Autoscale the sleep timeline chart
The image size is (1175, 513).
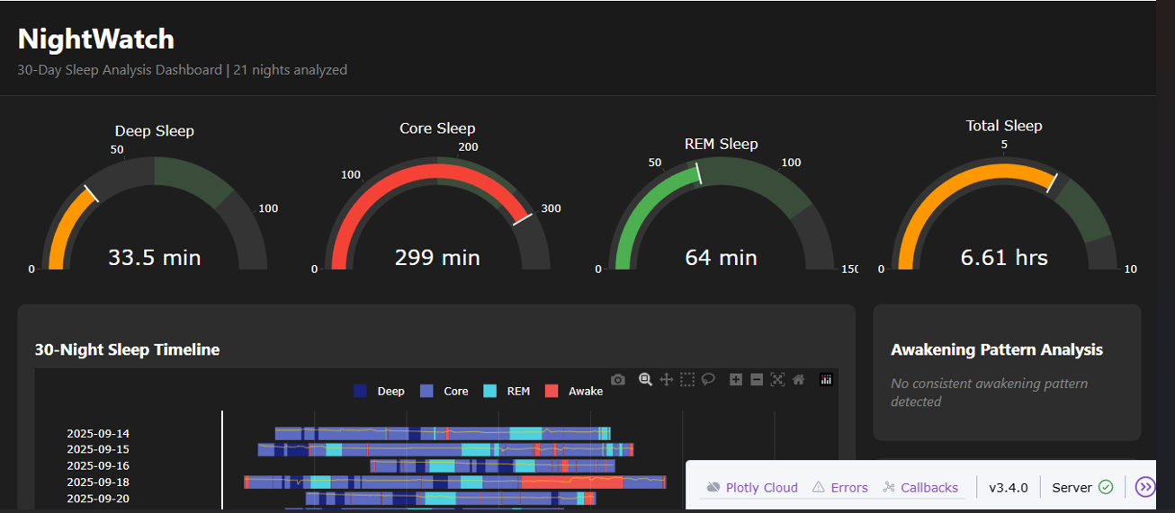pyautogui.click(x=777, y=380)
